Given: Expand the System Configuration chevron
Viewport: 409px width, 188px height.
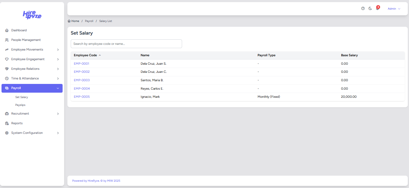Looking at the screenshot, I should point(58,133).
